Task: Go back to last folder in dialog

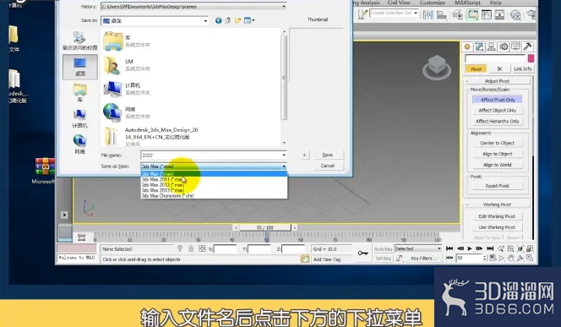Action: click(218, 20)
